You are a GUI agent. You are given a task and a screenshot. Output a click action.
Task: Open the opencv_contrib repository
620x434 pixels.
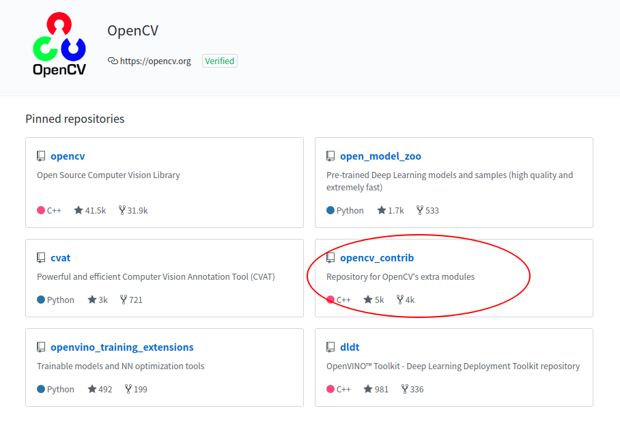pyautogui.click(x=377, y=258)
